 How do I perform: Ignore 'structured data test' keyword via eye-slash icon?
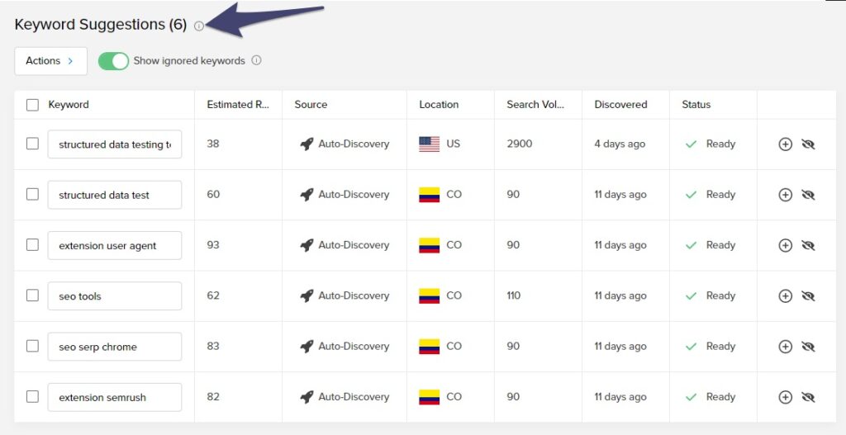(808, 195)
